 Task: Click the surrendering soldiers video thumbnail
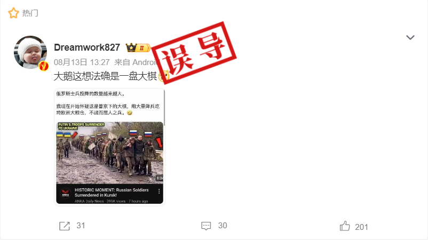109,153
